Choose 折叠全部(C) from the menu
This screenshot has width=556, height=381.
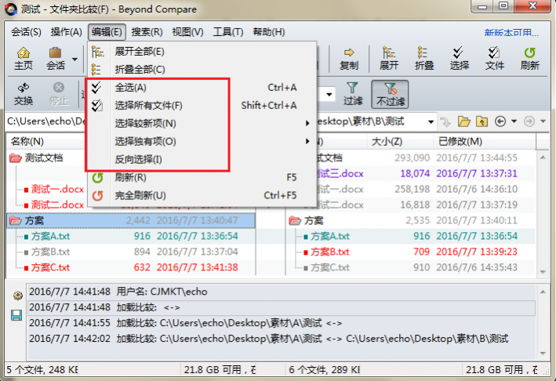[202, 70]
